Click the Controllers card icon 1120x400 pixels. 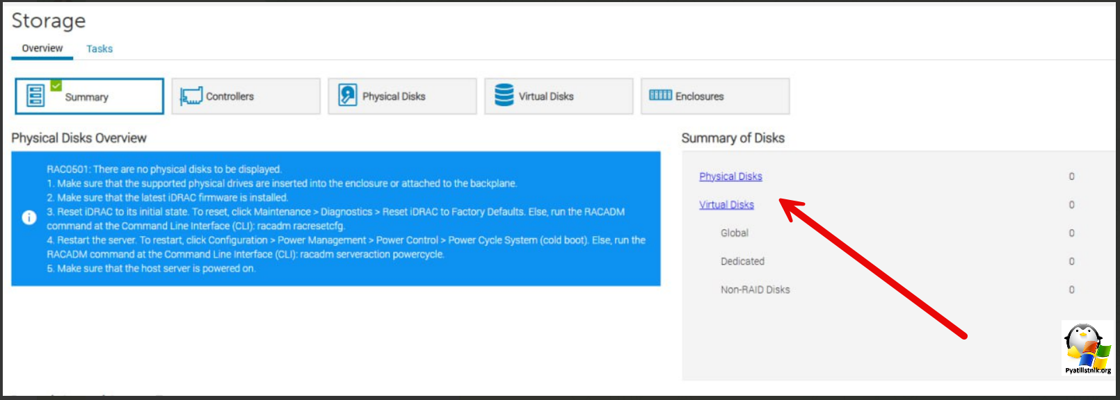tap(191, 96)
